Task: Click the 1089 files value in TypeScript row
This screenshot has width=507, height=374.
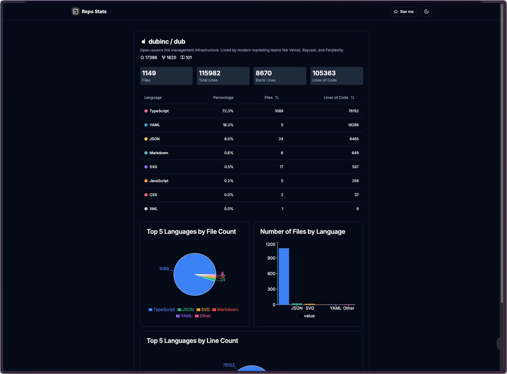Action: [279, 111]
